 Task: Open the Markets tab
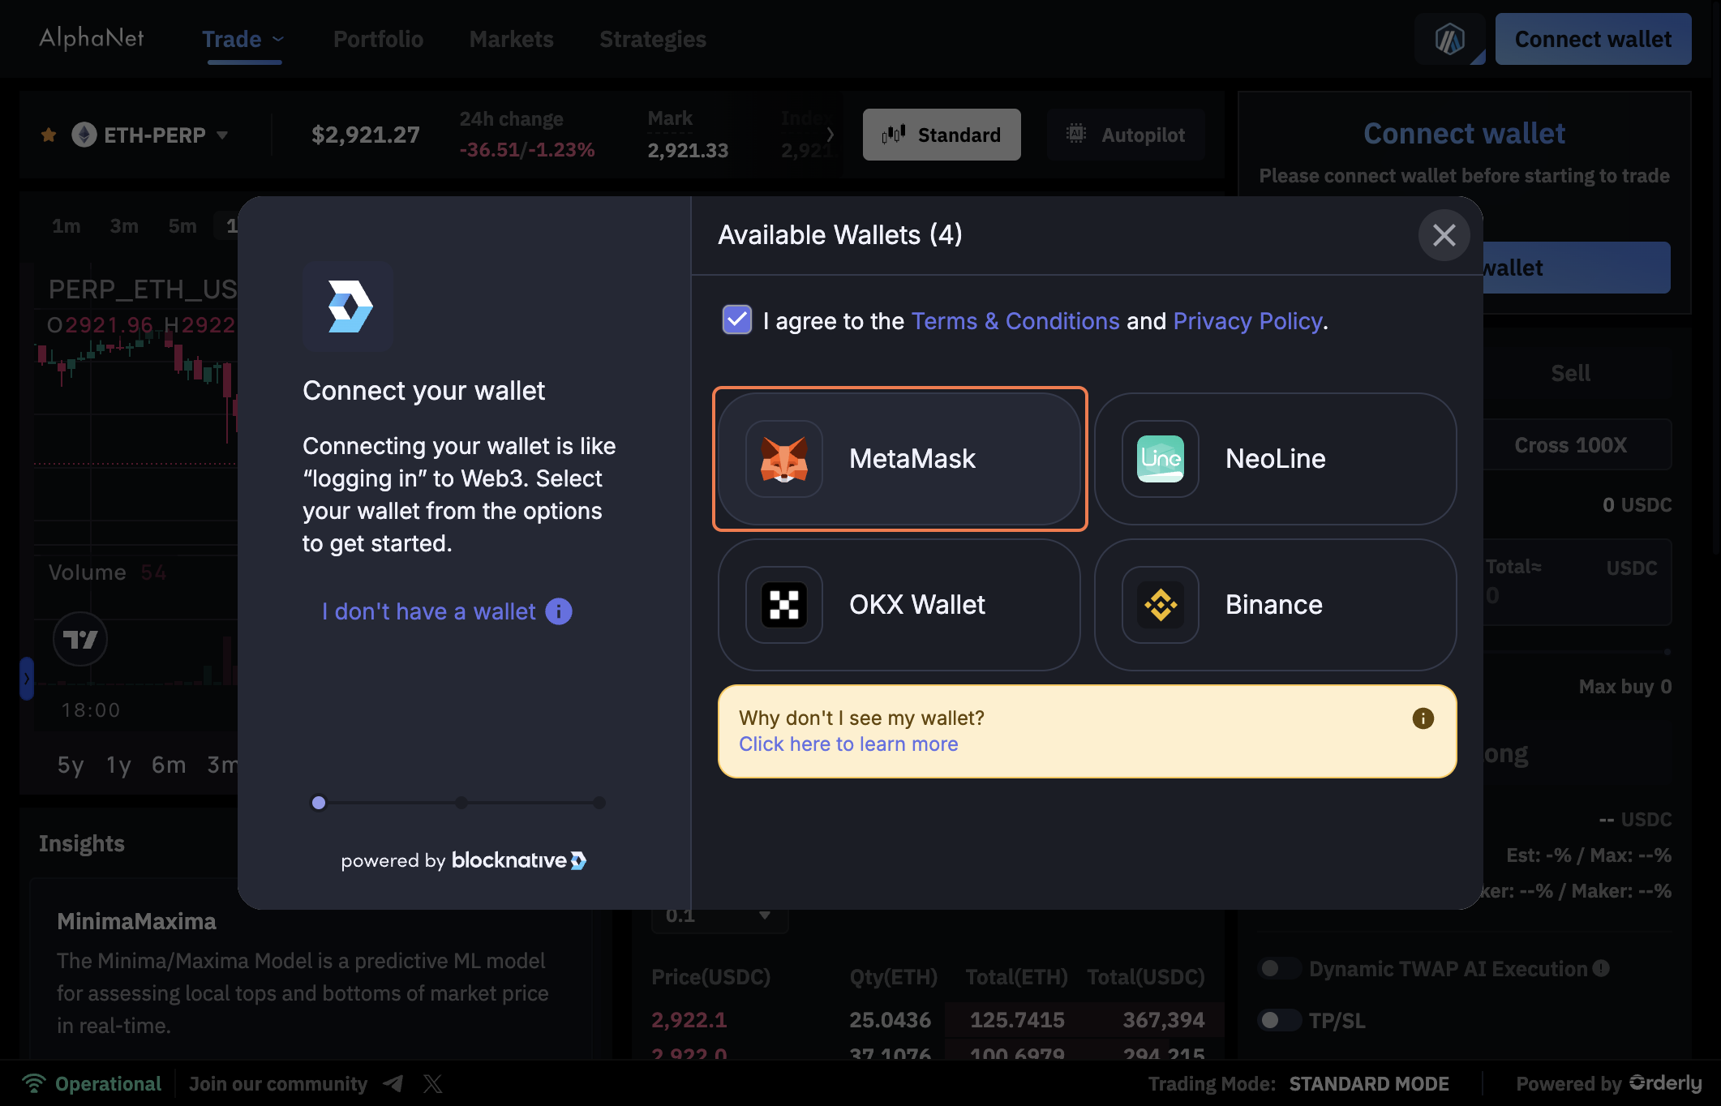[511, 39]
